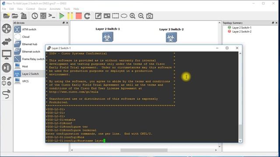This screenshot has height=157, width=280.
Task: Browse end devices monitor icon
Action: click(x=7, y=55)
